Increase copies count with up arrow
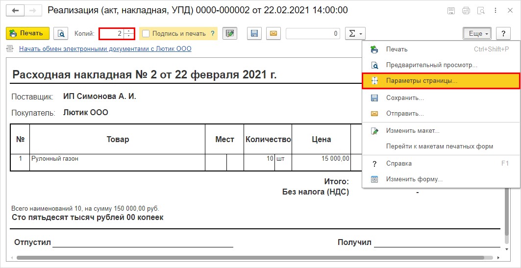Viewport: 521px width, 268px height. [129, 31]
